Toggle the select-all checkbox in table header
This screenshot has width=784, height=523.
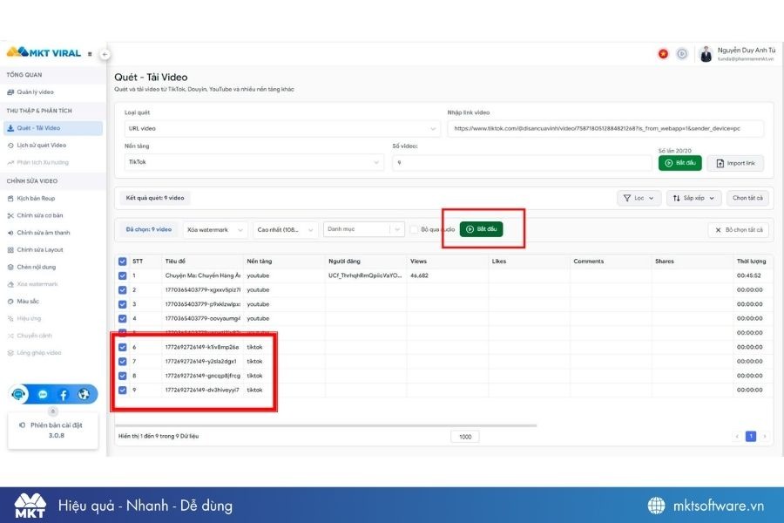tap(122, 261)
